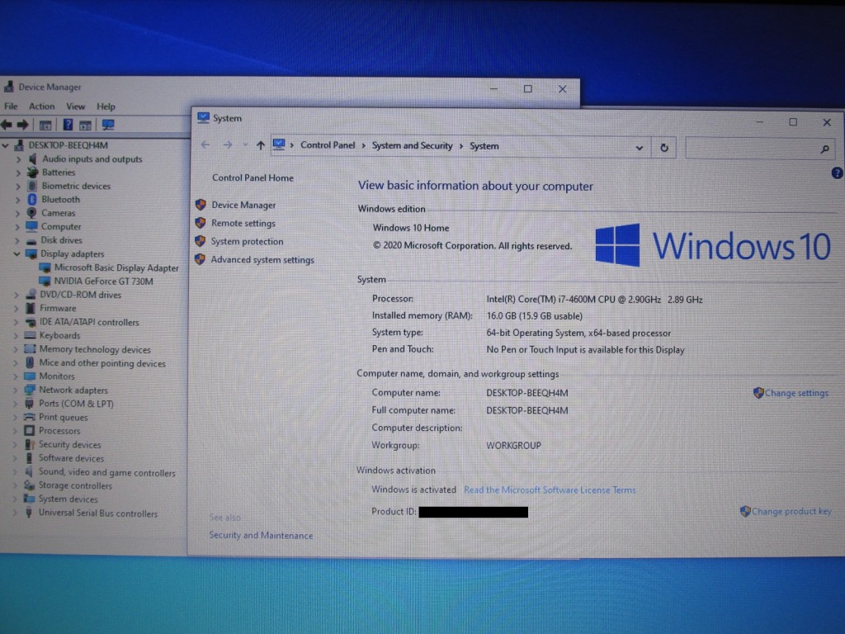
Task: Click the Bluetooth category icon in Device Manager
Action: coord(32,200)
